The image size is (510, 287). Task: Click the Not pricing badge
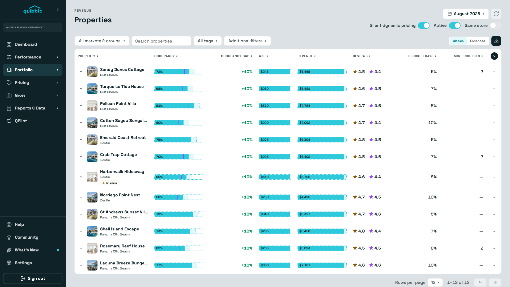pyautogui.click(x=110, y=183)
